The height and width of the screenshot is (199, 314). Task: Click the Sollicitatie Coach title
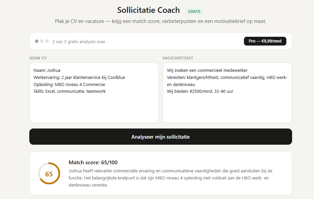pyautogui.click(x=148, y=10)
